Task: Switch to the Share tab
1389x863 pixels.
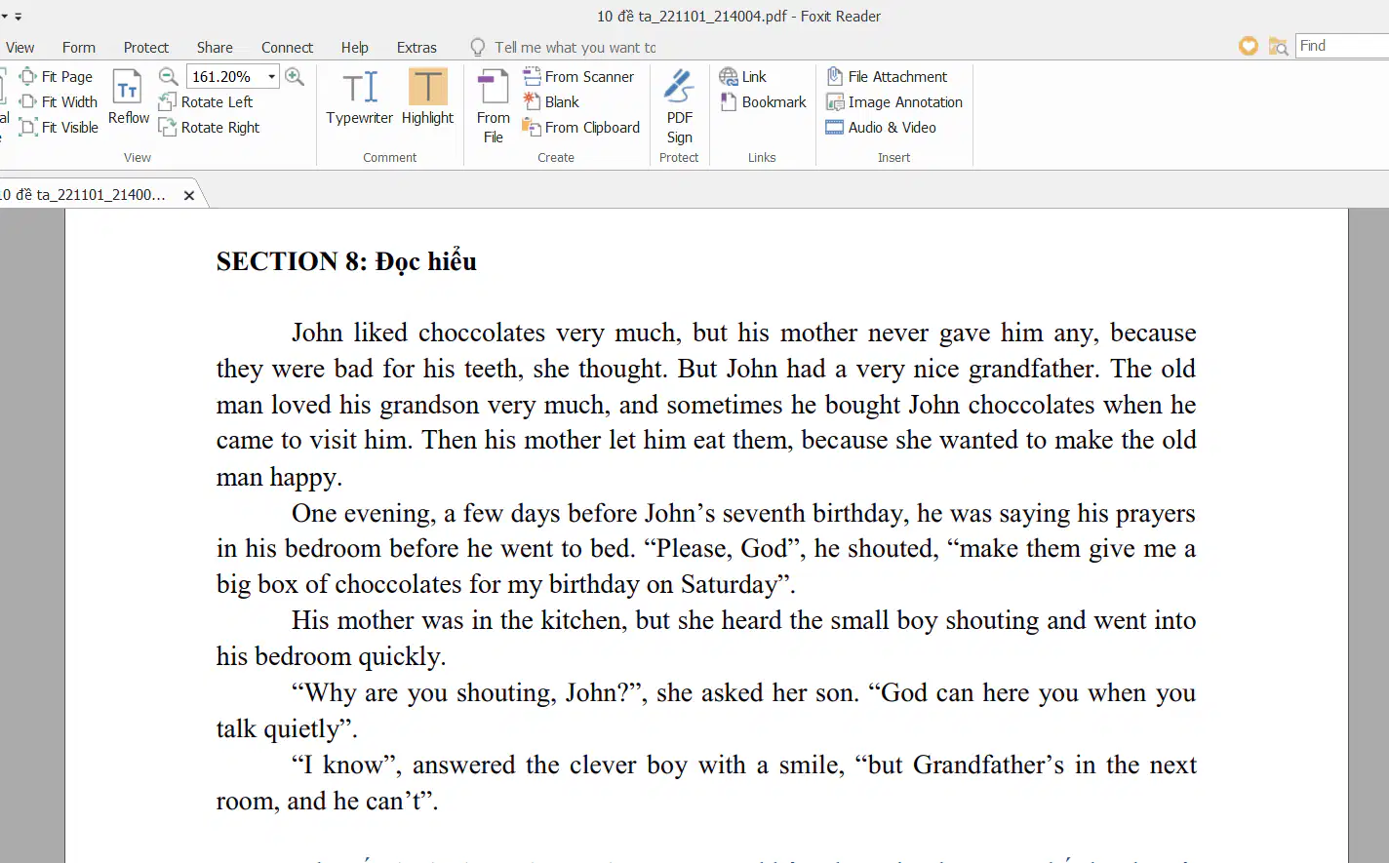Action: click(x=215, y=47)
